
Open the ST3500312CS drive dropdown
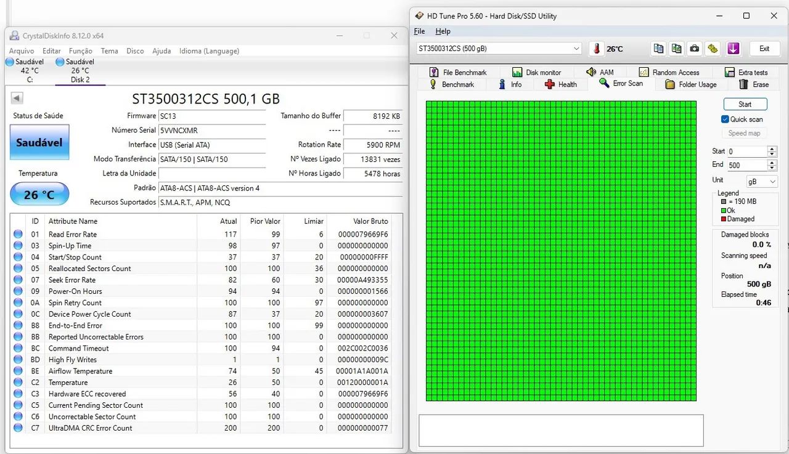tap(499, 49)
